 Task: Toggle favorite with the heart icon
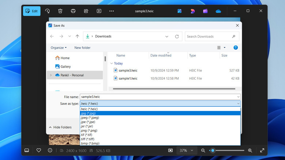tap(39, 150)
